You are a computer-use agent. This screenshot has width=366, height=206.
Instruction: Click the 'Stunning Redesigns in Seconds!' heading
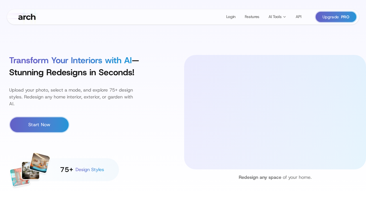coord(72,72)
